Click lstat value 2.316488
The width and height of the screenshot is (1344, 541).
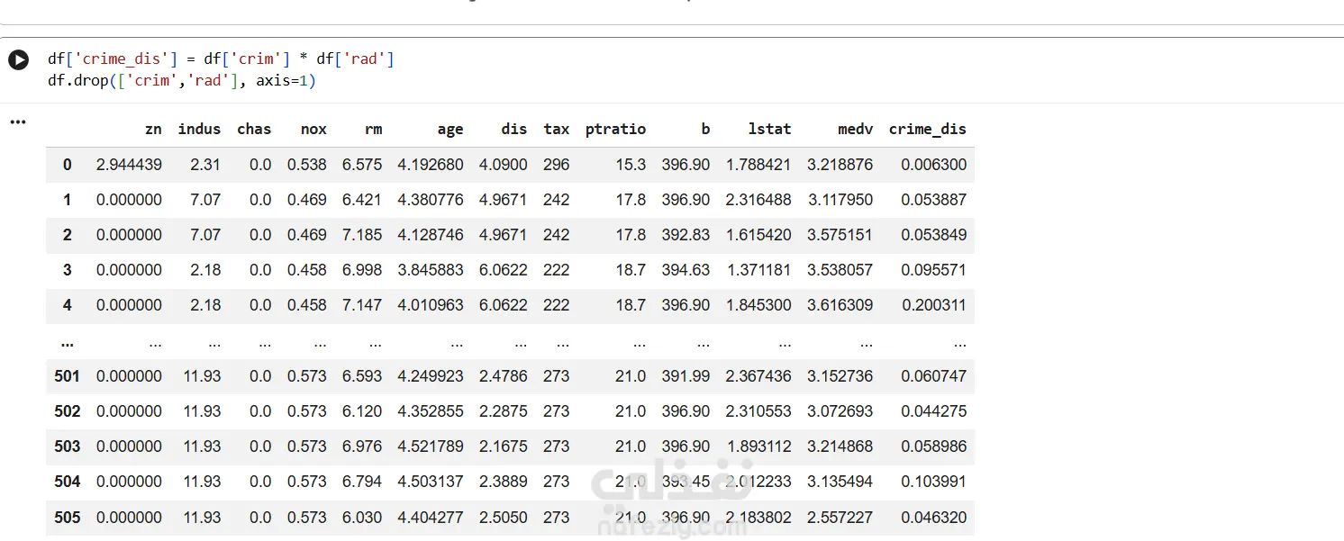tap(758, 200)
